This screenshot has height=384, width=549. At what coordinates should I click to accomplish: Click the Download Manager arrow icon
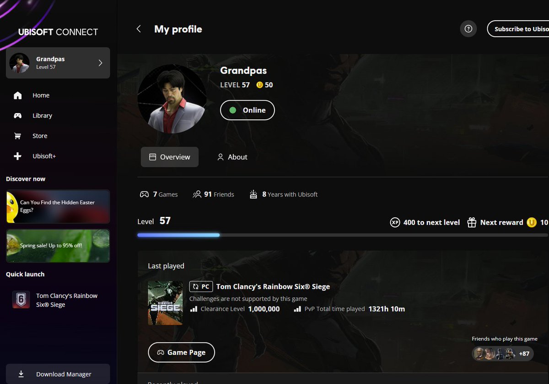click(x=21, y=374)
